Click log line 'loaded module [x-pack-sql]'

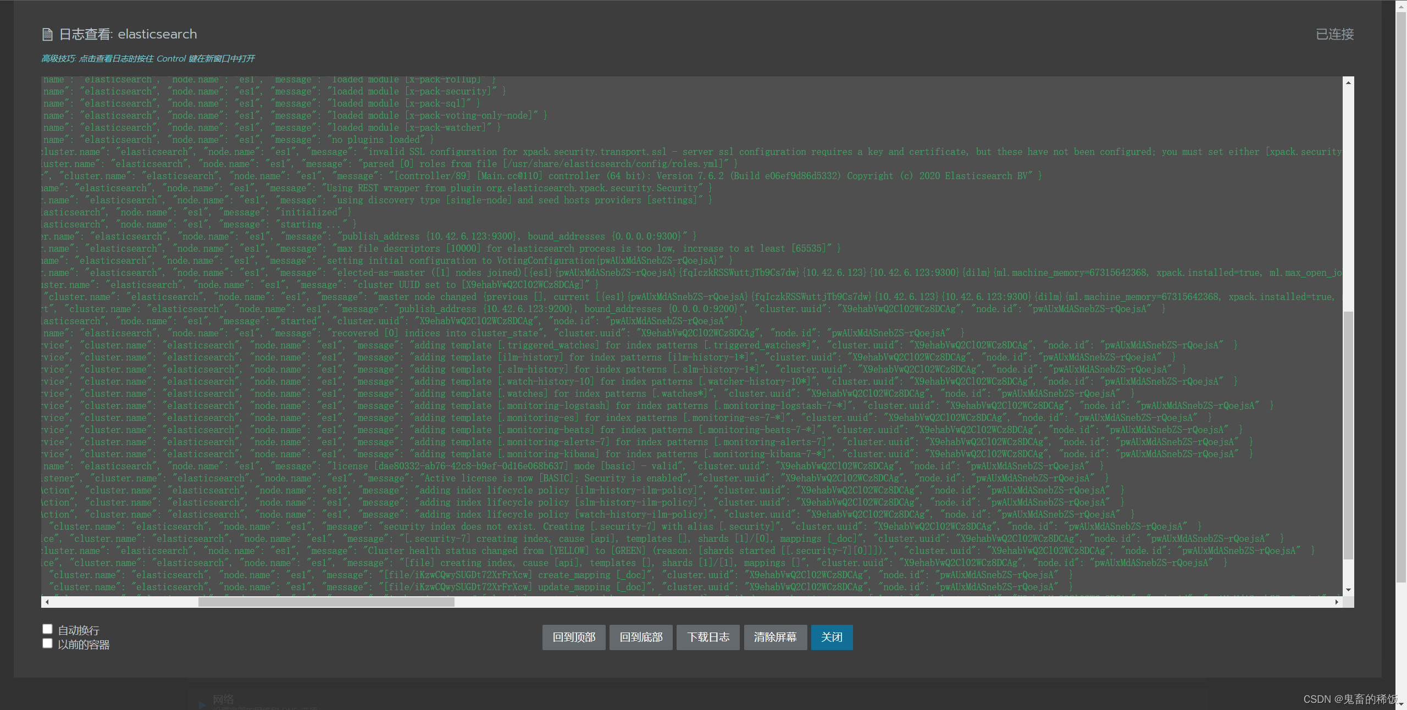262,103
